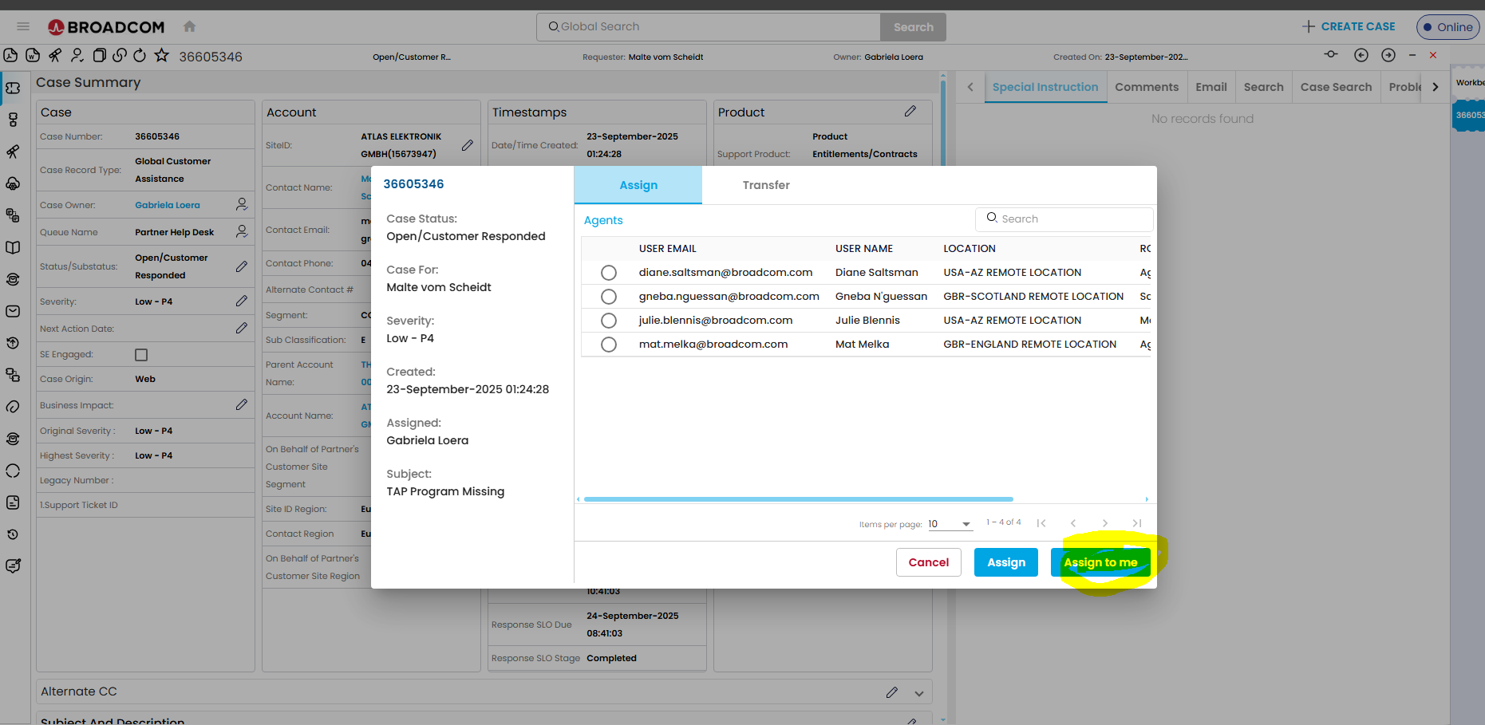1485x725 pixels.
Task: Open items per page dropdown
Action: click(950, 524)
